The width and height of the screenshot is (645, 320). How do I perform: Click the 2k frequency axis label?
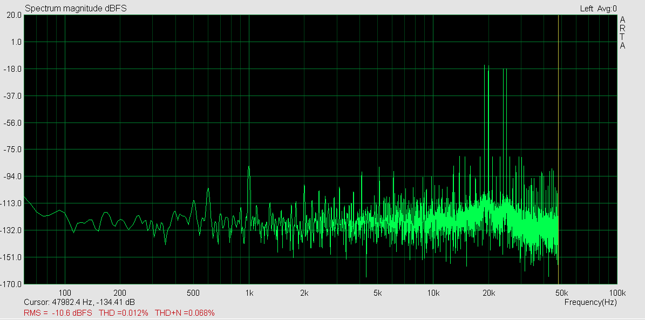click(x=304, y=293)
